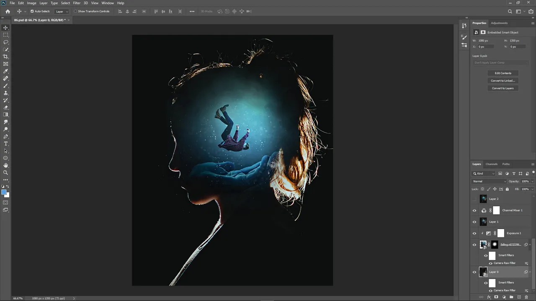
Task: Switch to the Adjustments tab
Action: [499, 23]
